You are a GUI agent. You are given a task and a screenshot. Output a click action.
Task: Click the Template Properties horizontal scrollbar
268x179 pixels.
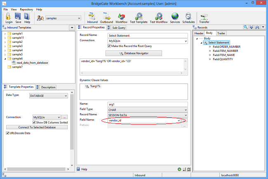point(37,169)
